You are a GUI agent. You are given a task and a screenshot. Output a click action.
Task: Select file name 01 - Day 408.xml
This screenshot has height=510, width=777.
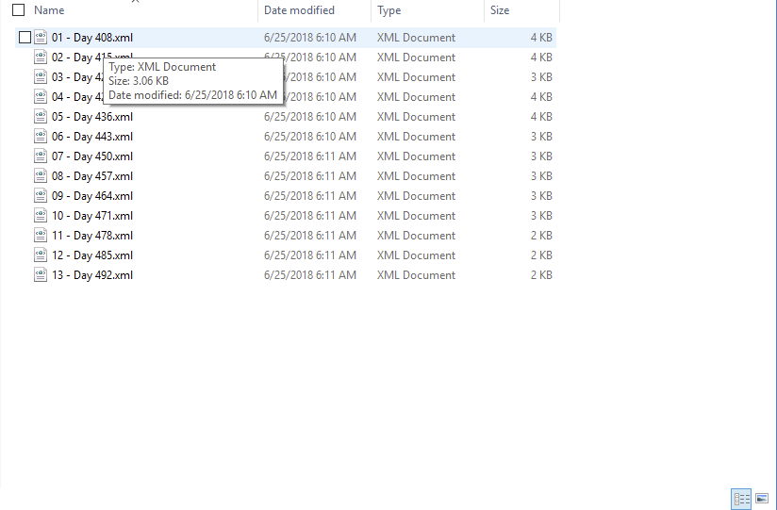[x=92, y=38]
